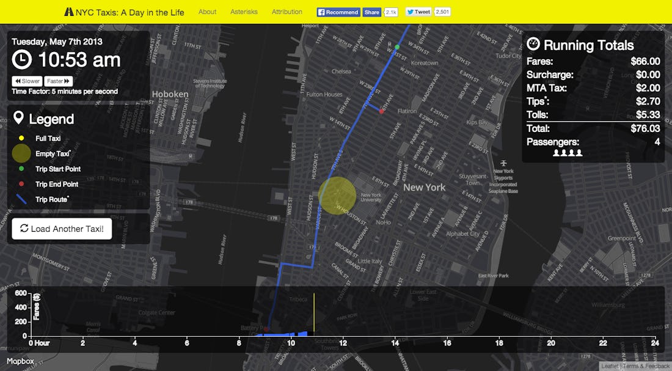This screenshot has width=672, height=371.
Task: Click the red Trip End Point marker in legend
Action: (21, 184)
